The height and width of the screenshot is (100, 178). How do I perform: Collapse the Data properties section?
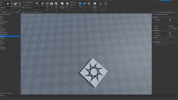click(153, 17)
